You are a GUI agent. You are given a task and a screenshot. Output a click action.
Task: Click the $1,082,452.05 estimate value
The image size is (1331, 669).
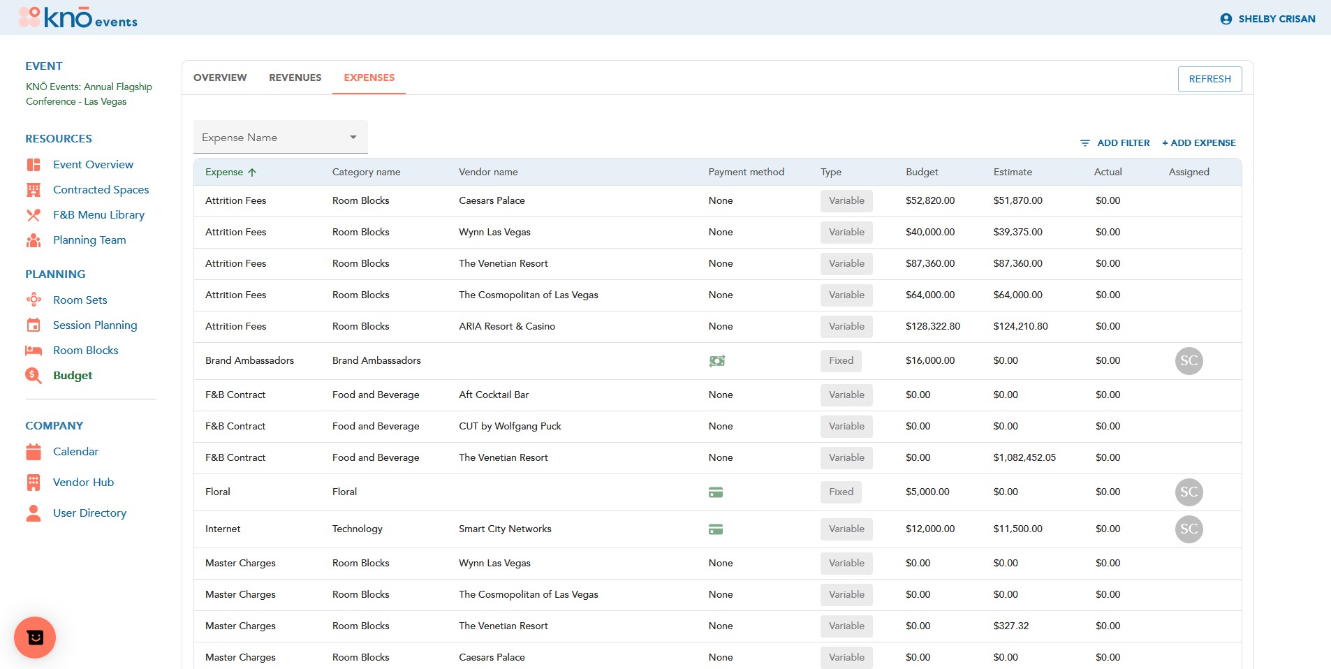click(x=1024, y=458)
